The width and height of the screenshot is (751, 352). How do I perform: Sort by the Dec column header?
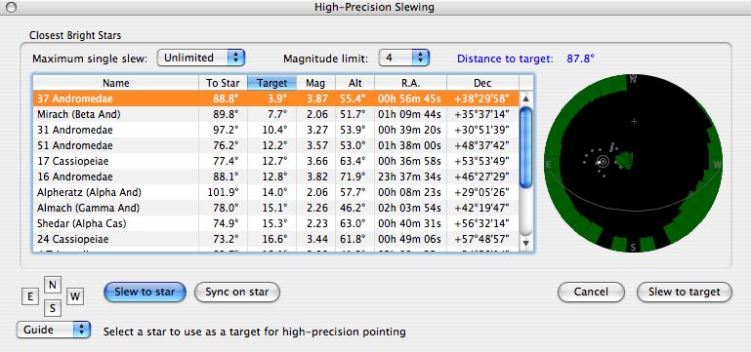coord(482,83)
